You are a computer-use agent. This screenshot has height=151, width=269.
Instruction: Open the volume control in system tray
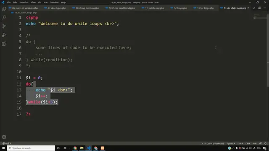click(x=251, y=148)
